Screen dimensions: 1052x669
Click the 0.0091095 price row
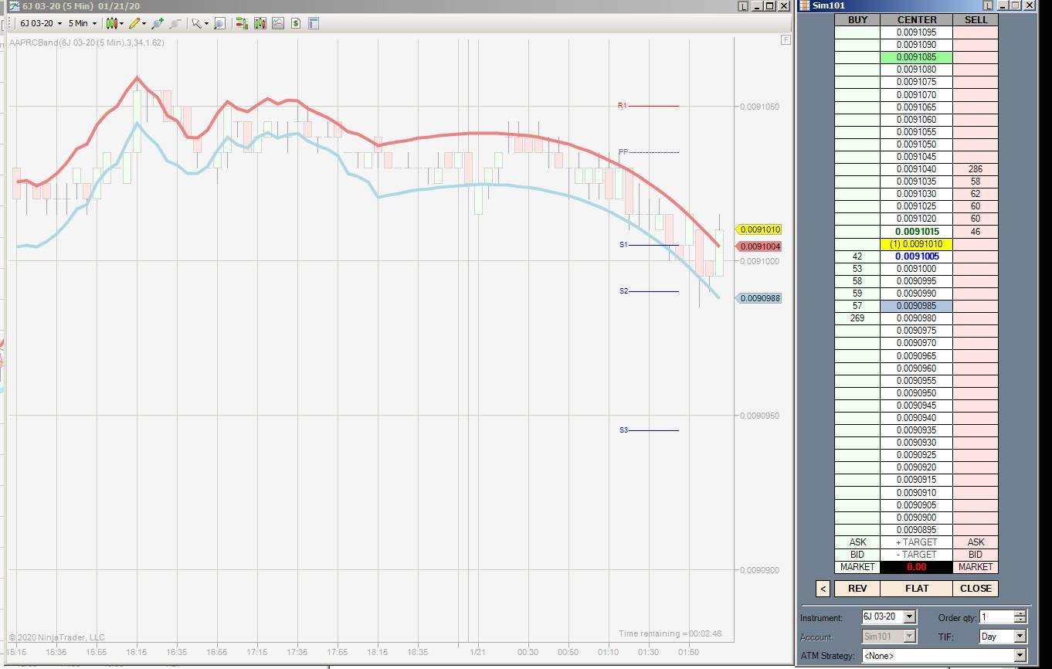(x=917, y=32)
